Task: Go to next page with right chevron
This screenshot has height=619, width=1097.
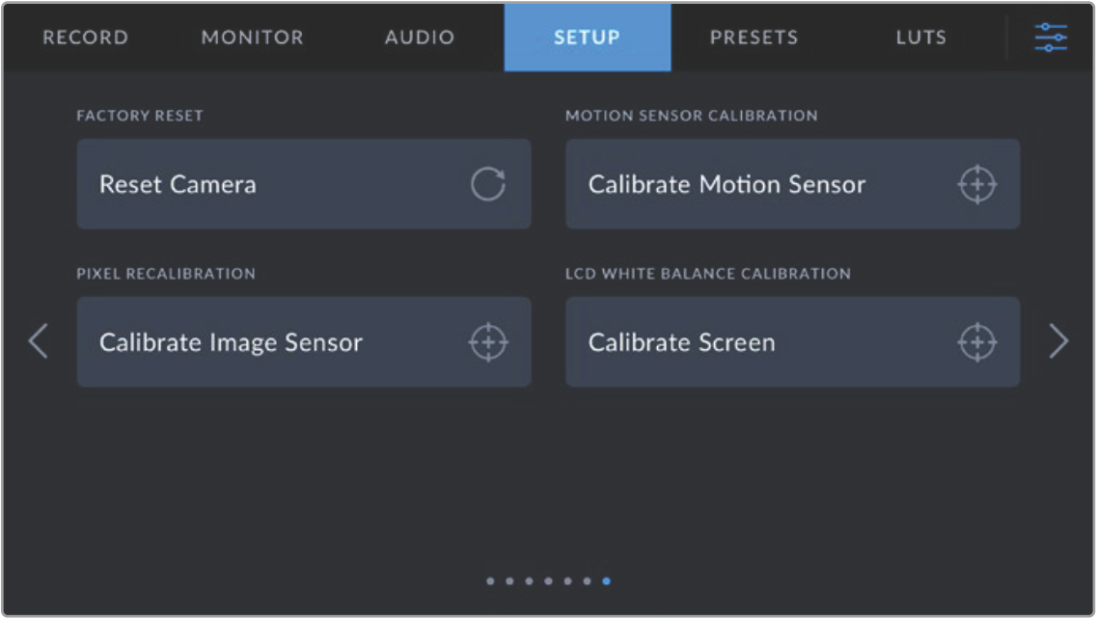Action: click(x=1058, y=341)
